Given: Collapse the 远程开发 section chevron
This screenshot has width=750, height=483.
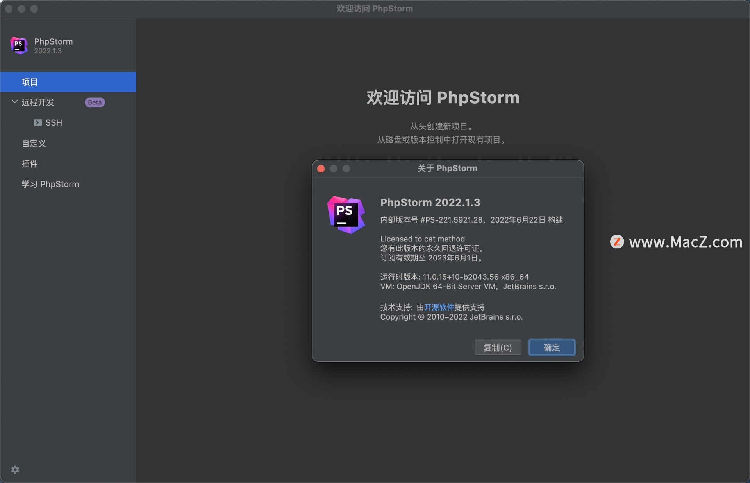Looking at the screenshot, I should [x=15, y=102].
